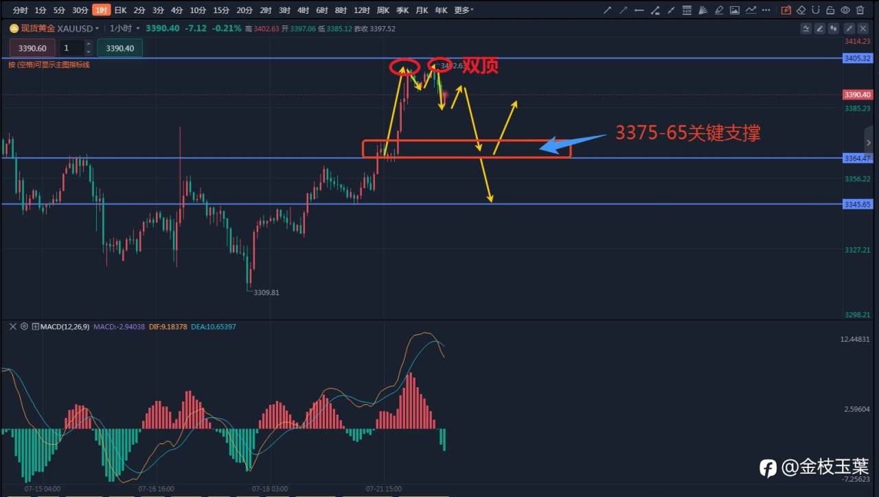
Task: Select the thin ray arrow tool
Action: tap(624, 10)
